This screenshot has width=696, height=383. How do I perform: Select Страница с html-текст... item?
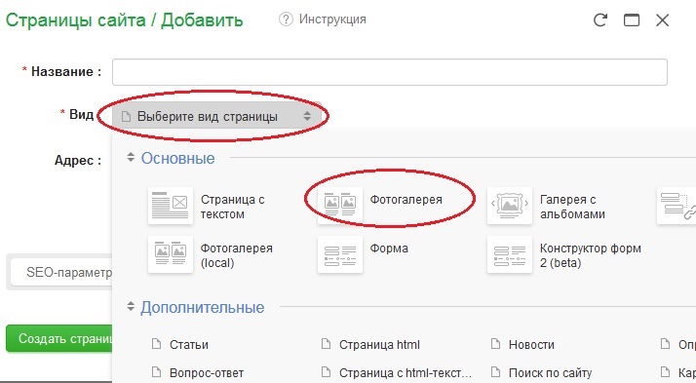coord(406,373)
